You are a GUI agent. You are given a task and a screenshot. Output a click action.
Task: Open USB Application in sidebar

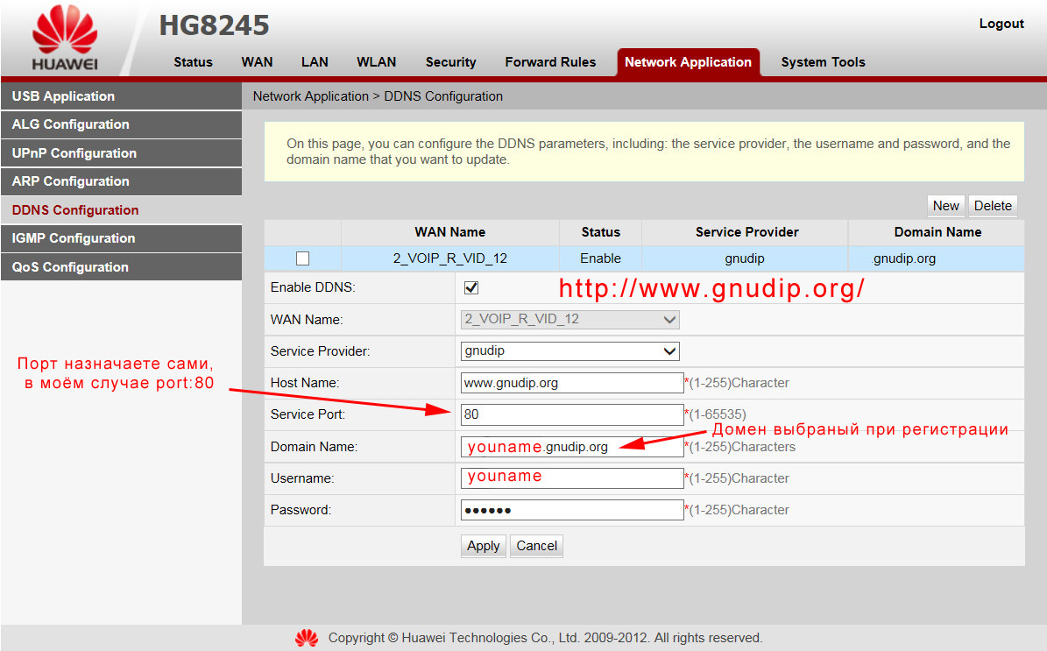(x=121, y=96)
